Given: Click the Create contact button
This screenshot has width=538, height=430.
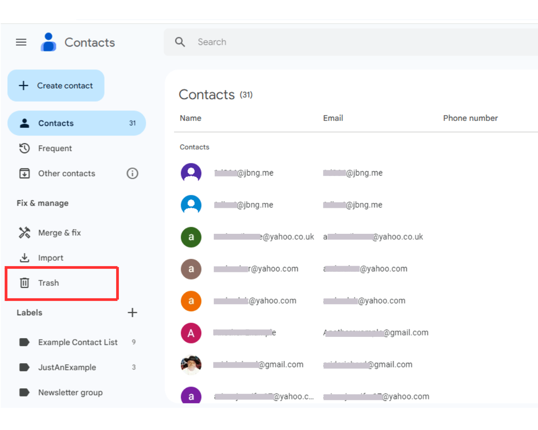Looking at the screenshot, I should [x=56, y=86].
